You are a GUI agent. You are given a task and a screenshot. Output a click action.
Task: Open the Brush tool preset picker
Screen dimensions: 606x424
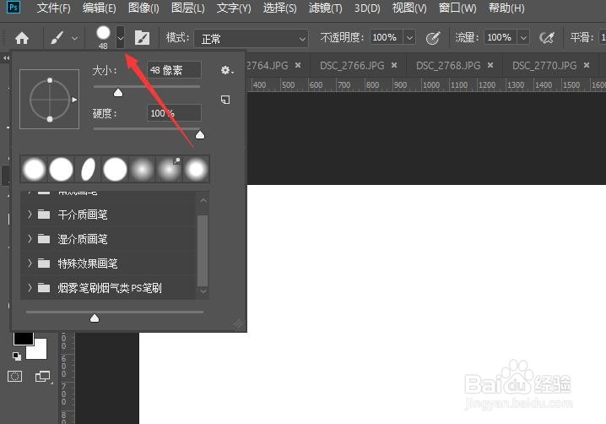pyautogui.click(x=57, y=38)
